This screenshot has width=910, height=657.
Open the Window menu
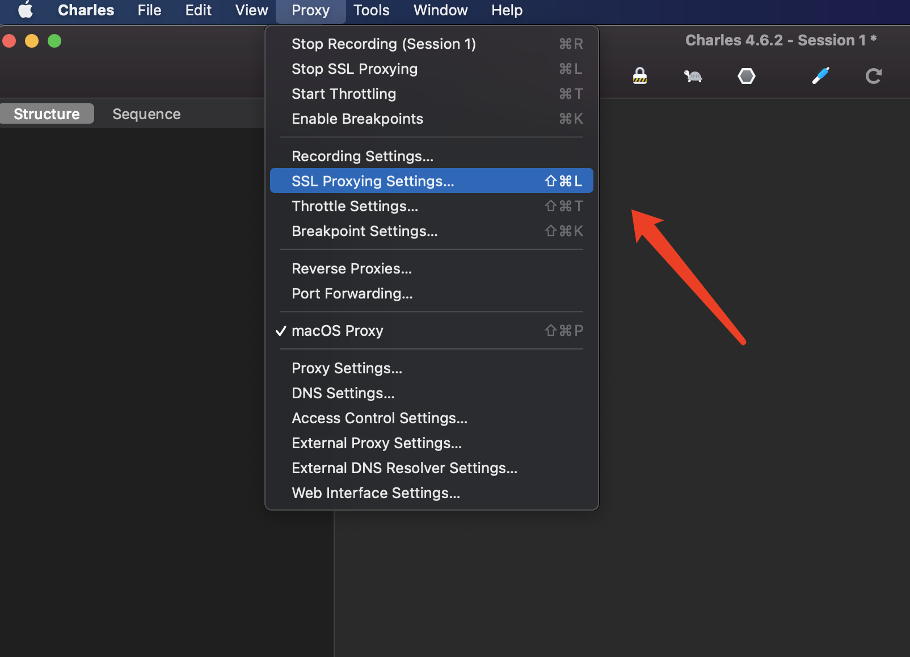point(440,10)
